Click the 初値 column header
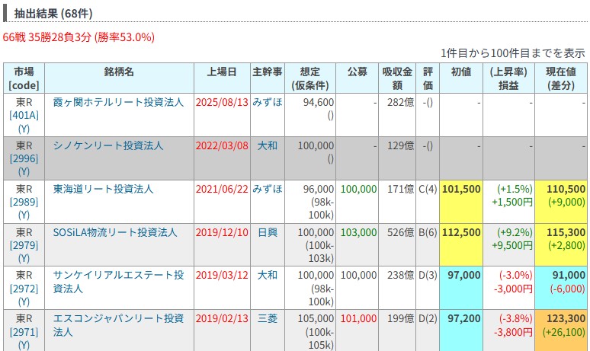The height and width of the screenshot is (351, 590). 461,78
